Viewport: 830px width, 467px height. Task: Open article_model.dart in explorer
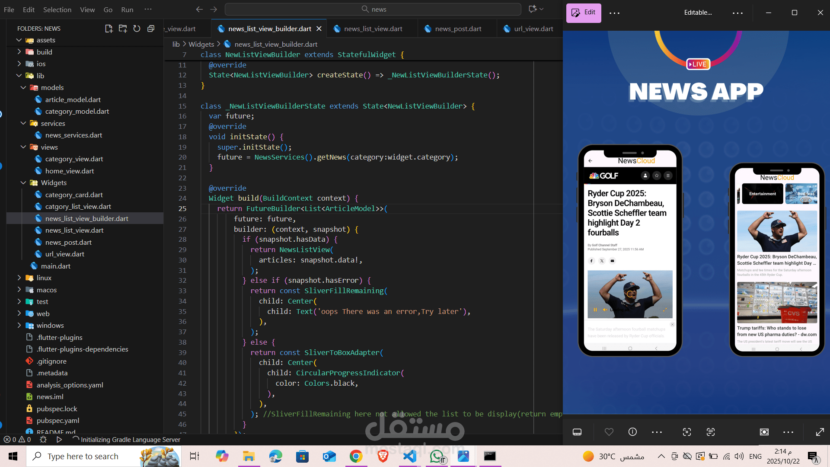pyautogui.click(x=73, y=99)
